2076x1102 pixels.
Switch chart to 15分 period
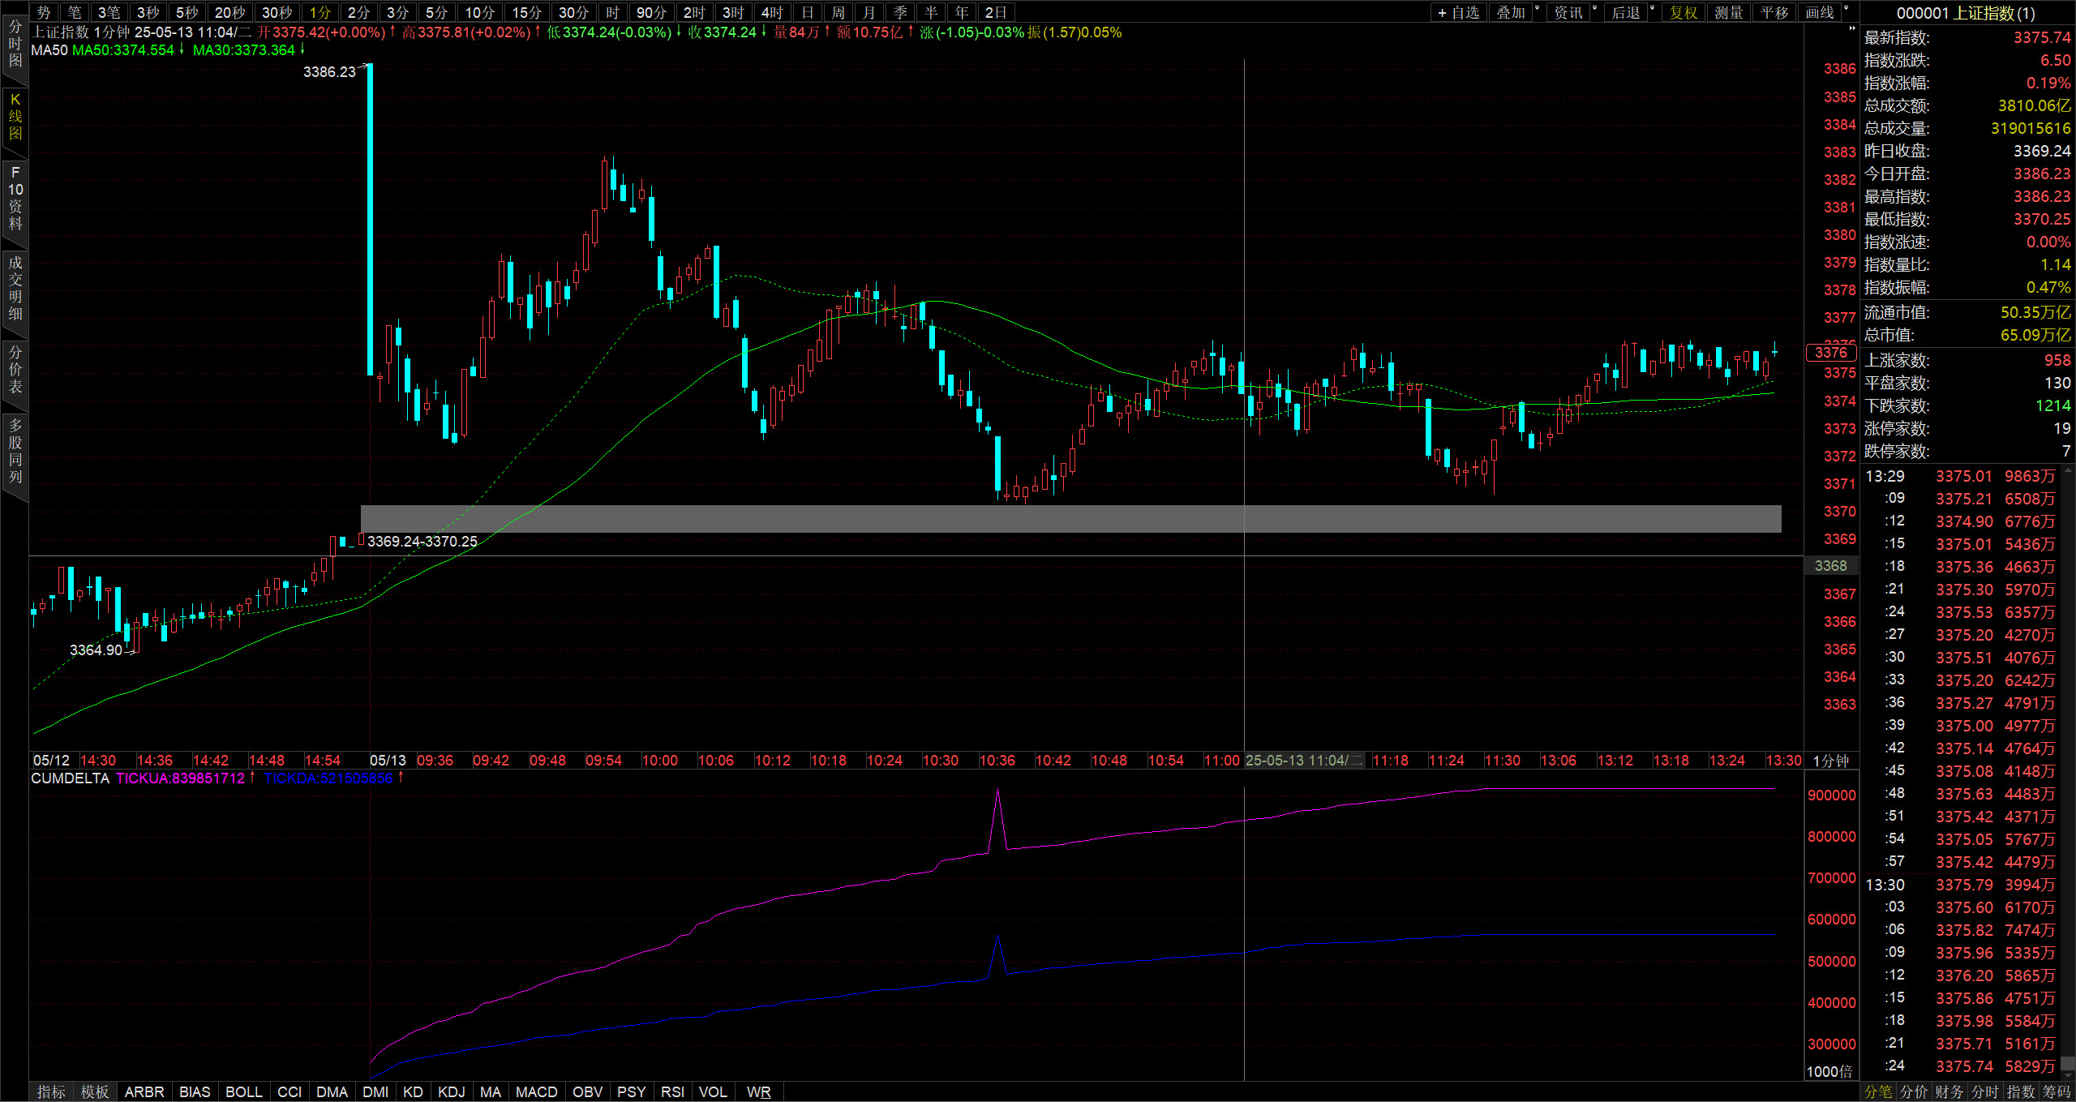pos(527,12)
